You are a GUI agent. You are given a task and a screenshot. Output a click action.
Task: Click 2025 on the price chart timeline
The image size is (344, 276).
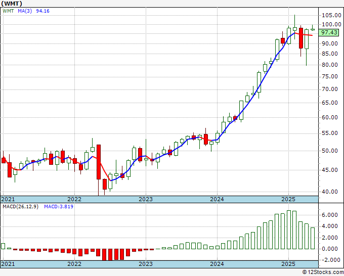[288, 199]
